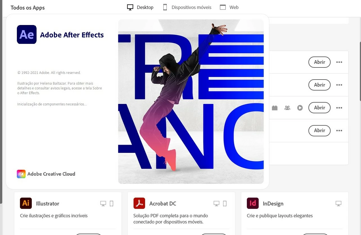Open the three-dot menu of the bottommost row
The image size is (361, 235).
[x=339, y=130]
